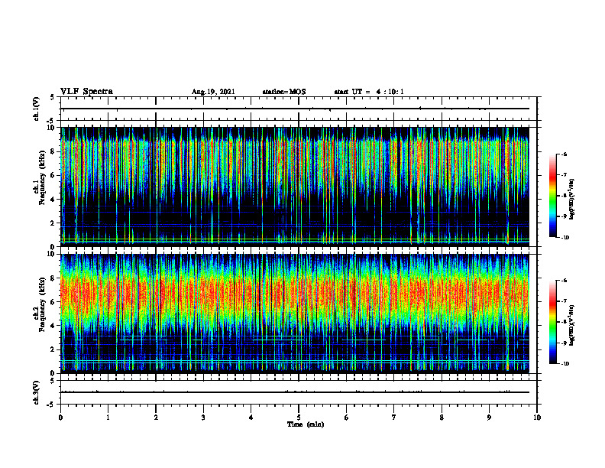This screenshot has height=468, width=605.
Task: Click the Time axis tick label "7"
Action: (394, 418)
